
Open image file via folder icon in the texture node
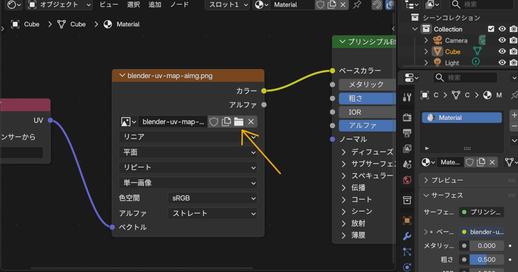pos(238,122)
